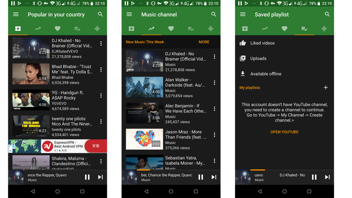
Task: Click the orange progress bar on Saved playlist player
Action: (x=257, y=170)
